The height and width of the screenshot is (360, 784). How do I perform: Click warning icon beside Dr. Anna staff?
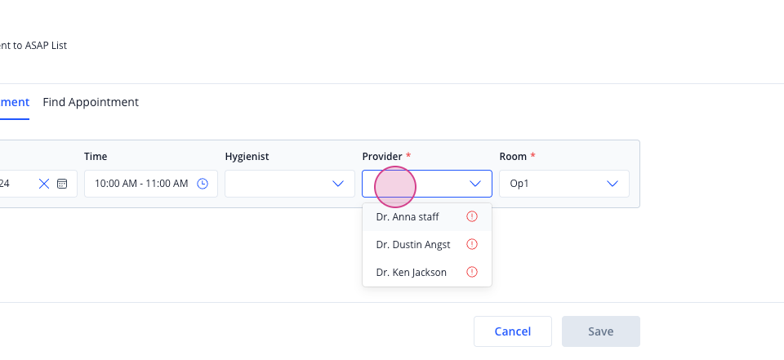click(472, 216)
